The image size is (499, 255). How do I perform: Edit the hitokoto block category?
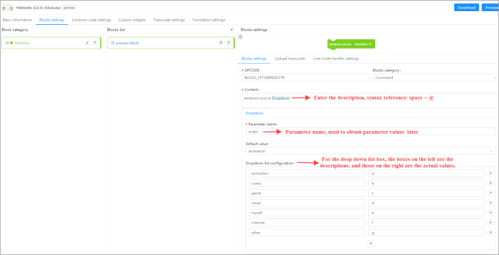click(x=87, y=43)
